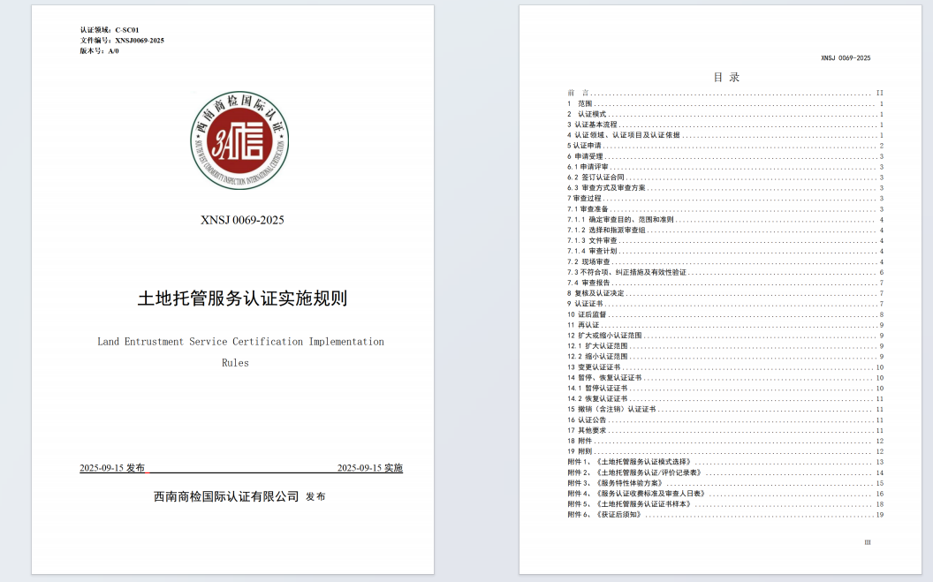This screenshot has width=933, height=582.
Task: Select contents entry '19 附则'
Action: (x=725, y=452)
